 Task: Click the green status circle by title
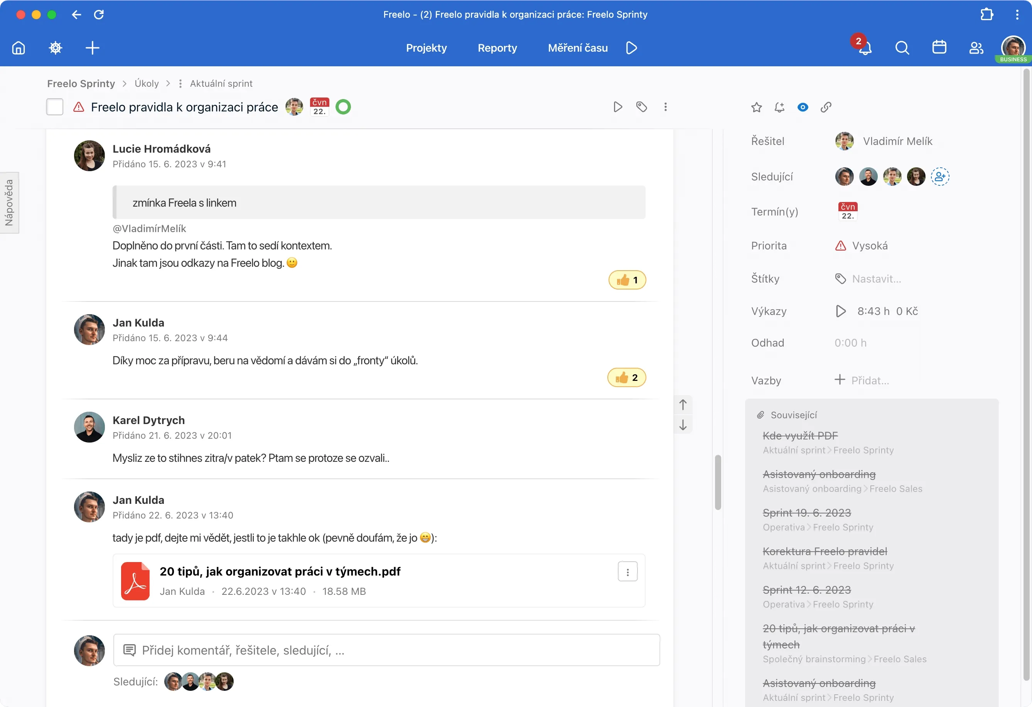coord(343,107)
